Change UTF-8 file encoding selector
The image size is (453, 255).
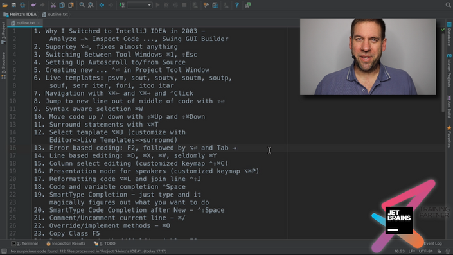coord(425,251)
